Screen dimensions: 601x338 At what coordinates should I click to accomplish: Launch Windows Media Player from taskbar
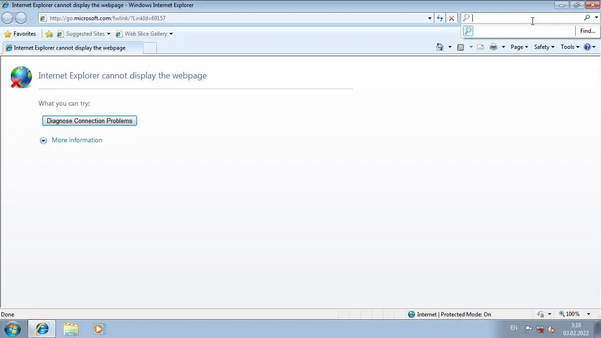pyautogui.click(x=99, y=329)
